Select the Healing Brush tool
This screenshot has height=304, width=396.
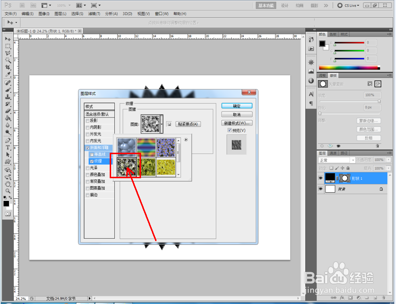point(8,83)
